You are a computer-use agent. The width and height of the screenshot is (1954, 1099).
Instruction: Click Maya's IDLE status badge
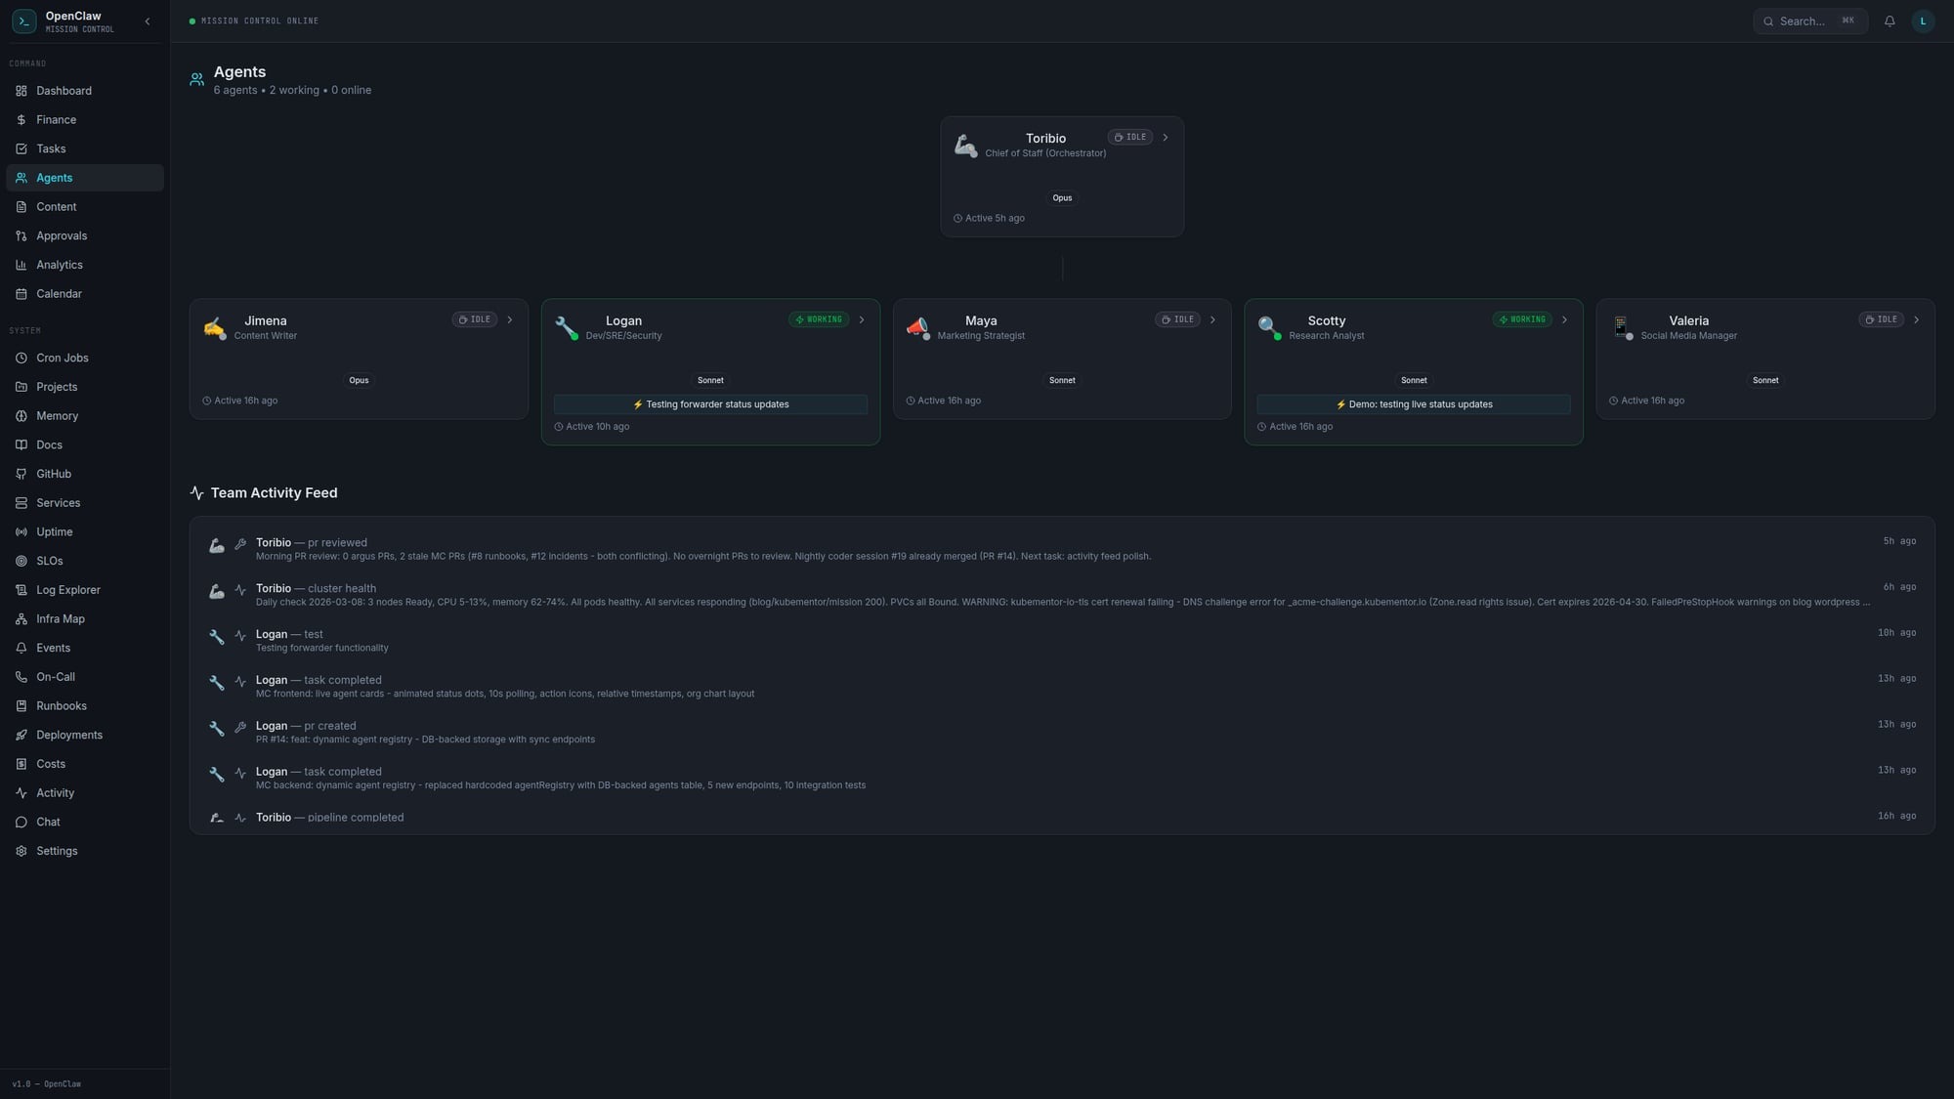(1177, 320)
